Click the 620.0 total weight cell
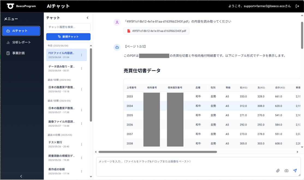This screenshot has height=180, width=304. 278,106
